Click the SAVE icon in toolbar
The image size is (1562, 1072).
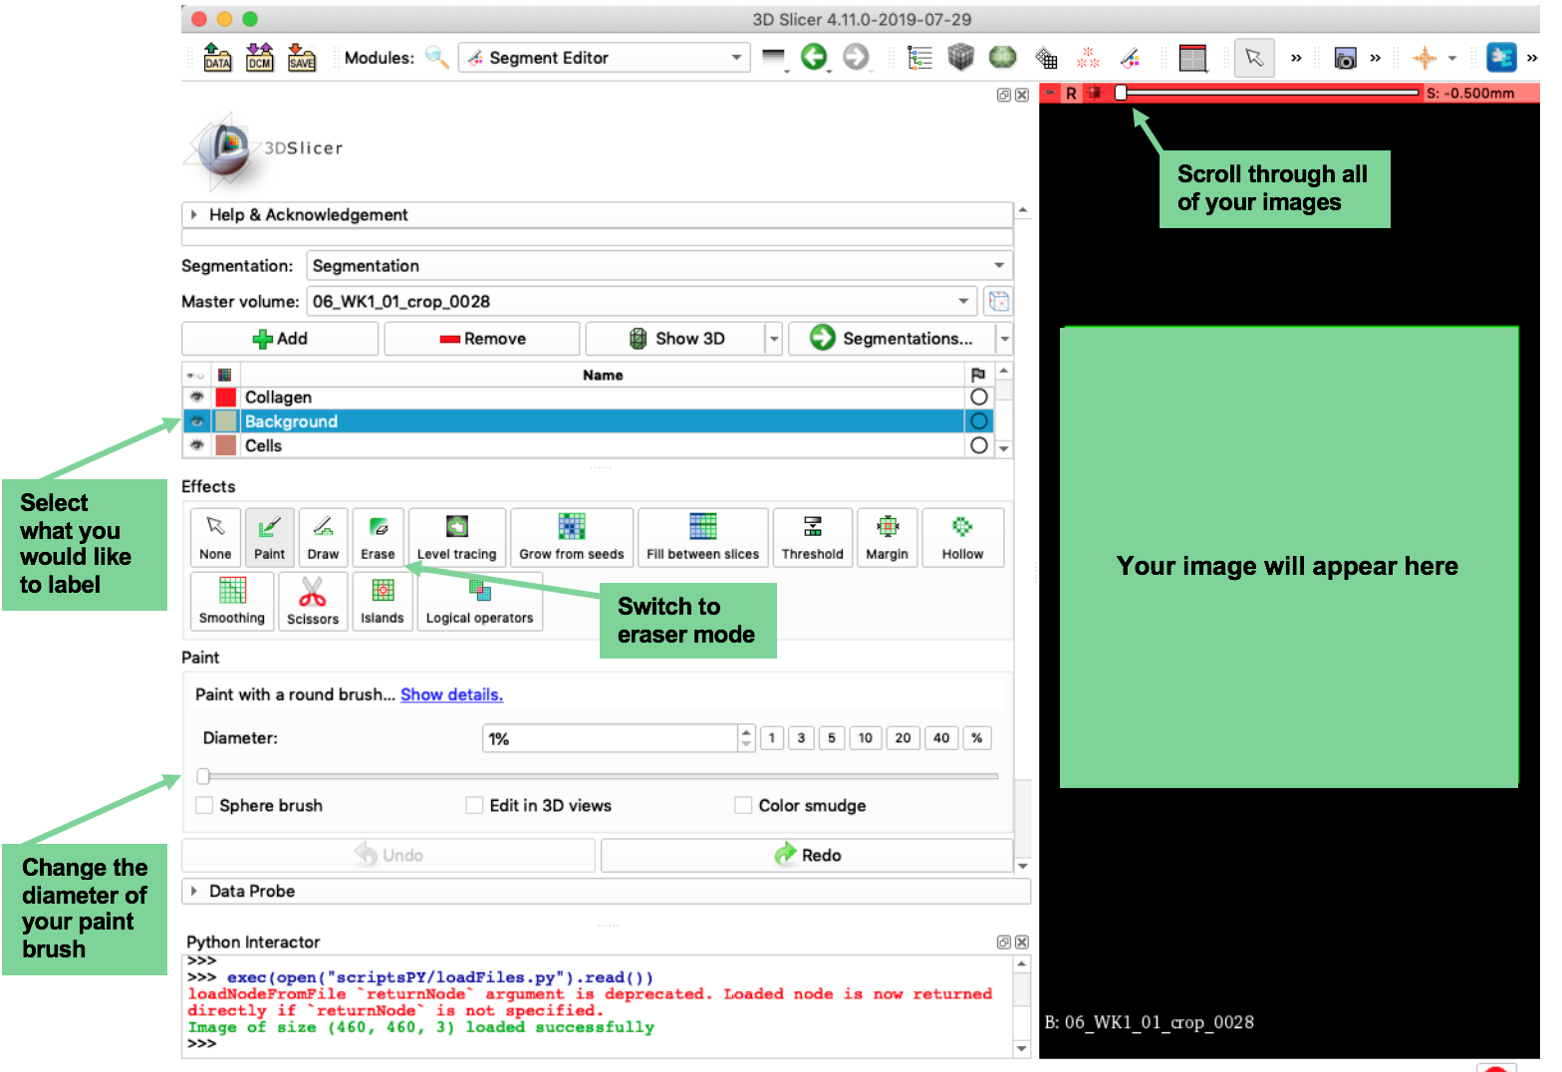301,57
